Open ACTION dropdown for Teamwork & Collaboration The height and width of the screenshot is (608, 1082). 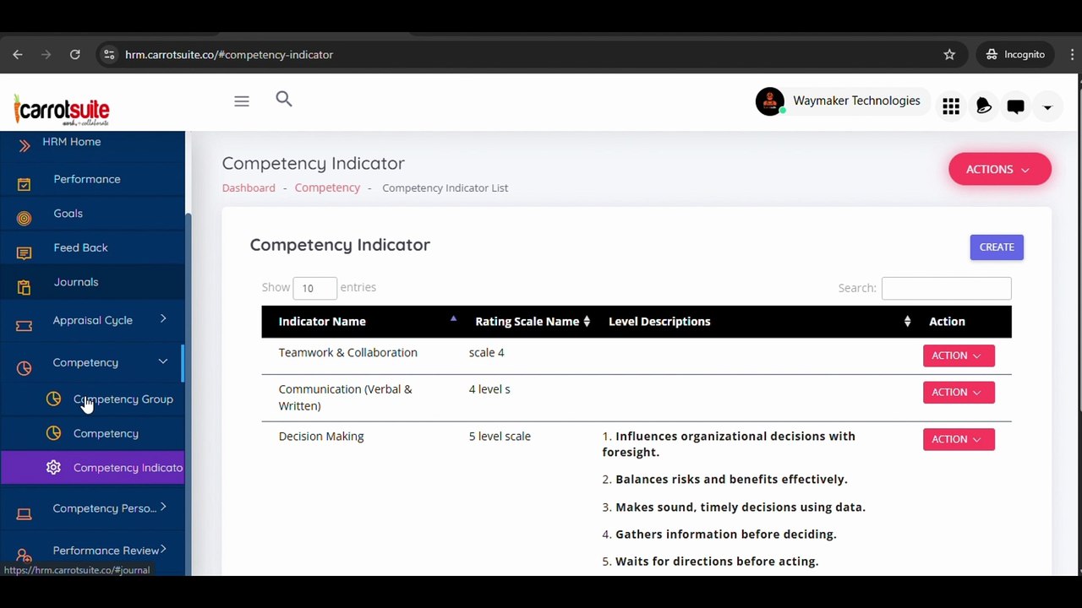pos(959,356)
